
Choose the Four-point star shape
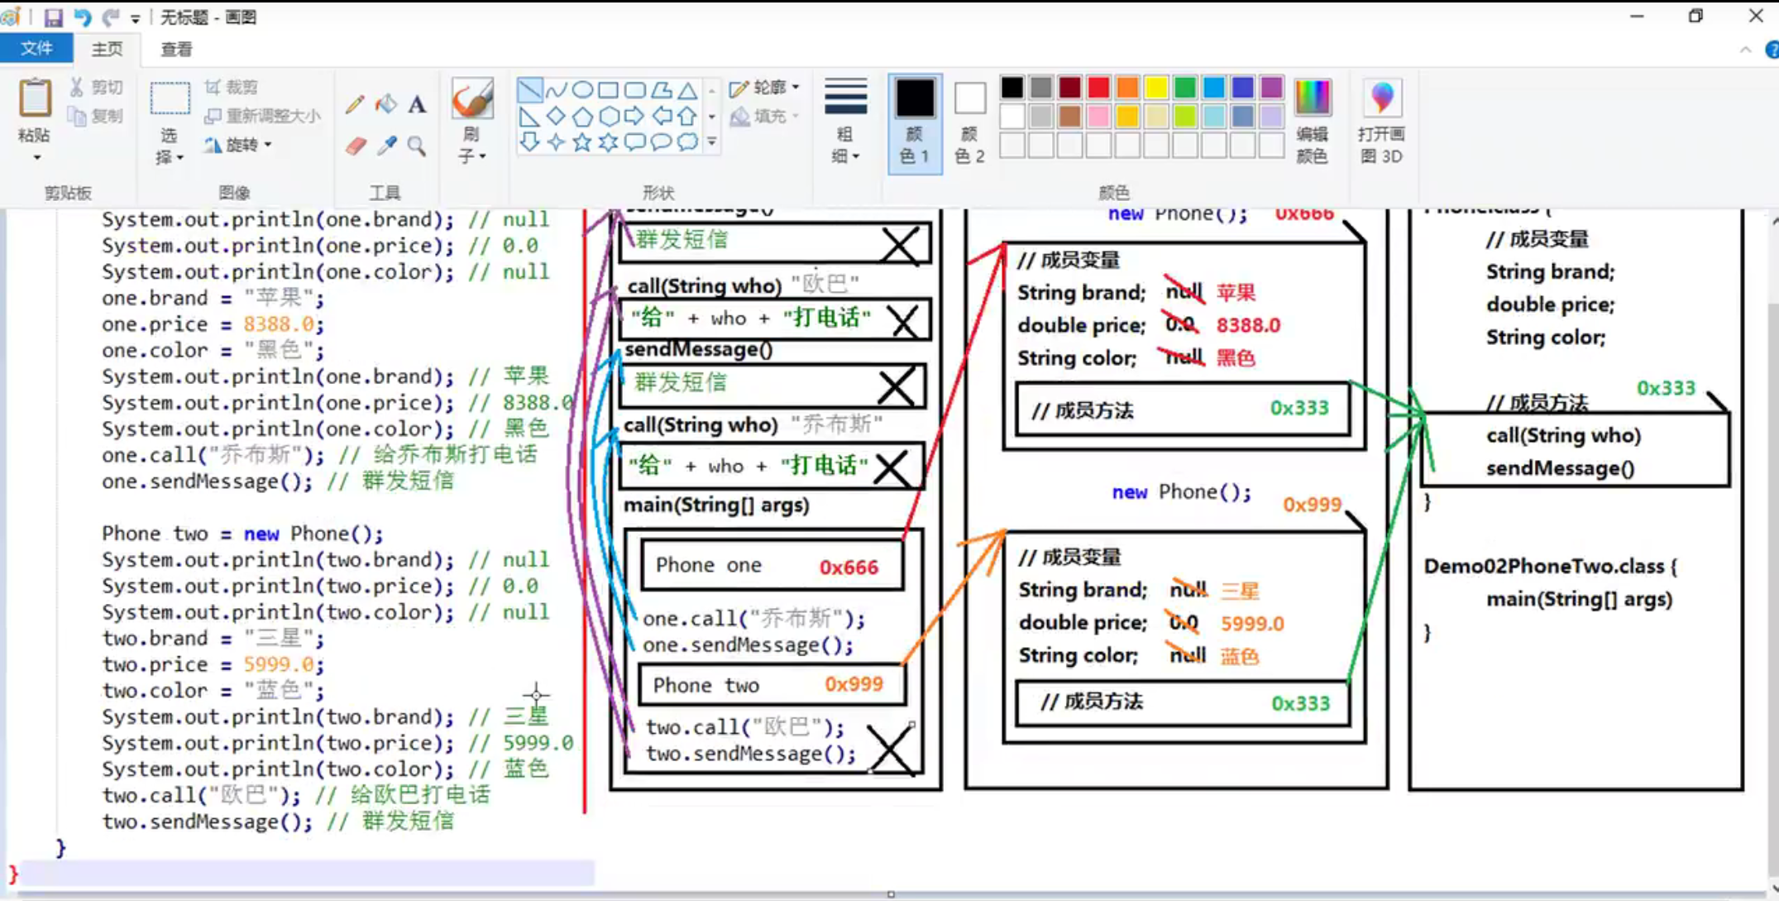tap(556, 142)
